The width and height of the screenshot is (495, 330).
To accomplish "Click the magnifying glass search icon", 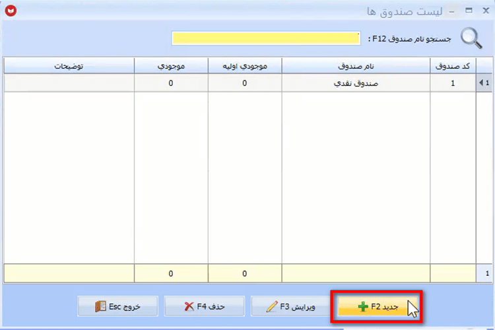I will coord(471,38).
